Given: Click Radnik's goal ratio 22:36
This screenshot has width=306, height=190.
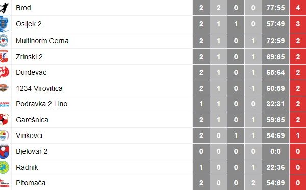Looking at the screenshot, I should point(275,167).
